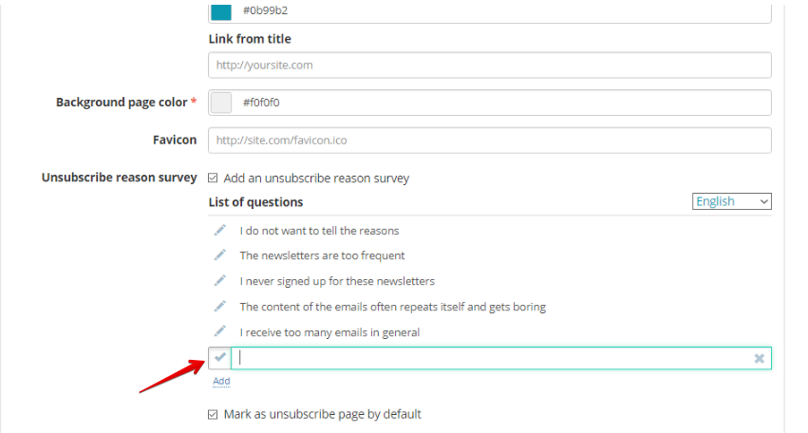This screenshot has height=433, width=808.
Task: Confirm new question with the checkmark button
Action: pos(220,358)
